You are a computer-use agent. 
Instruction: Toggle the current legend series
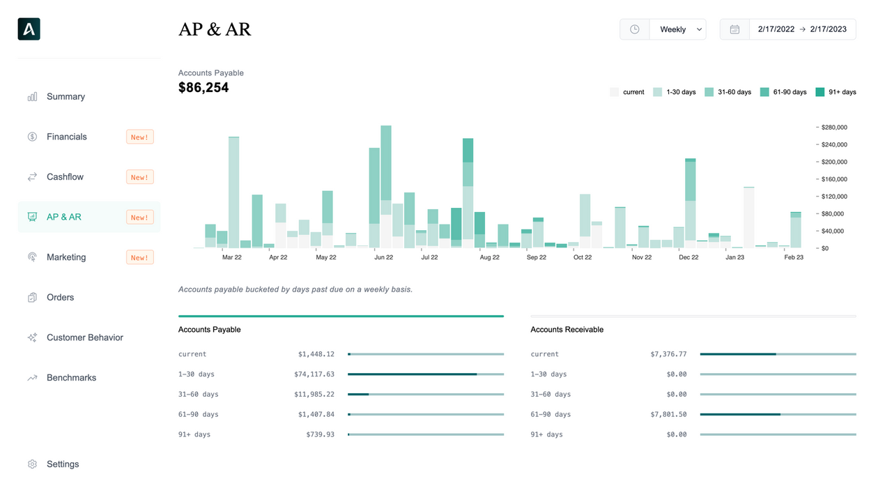(627, 92)
